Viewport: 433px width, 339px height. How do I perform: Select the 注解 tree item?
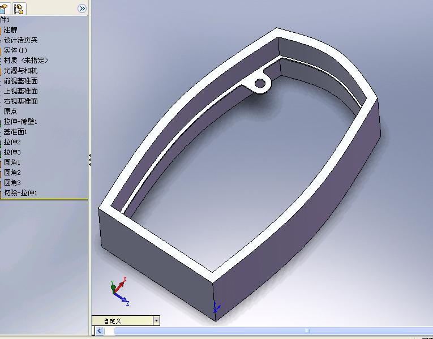coord(11,30)
